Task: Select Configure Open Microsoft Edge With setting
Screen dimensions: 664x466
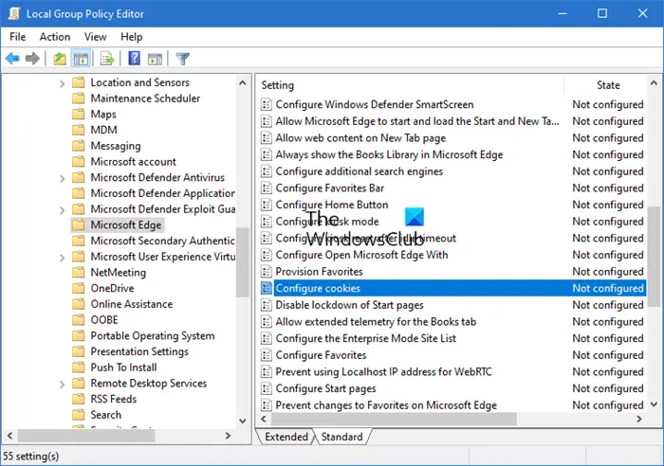Action: 361,255
